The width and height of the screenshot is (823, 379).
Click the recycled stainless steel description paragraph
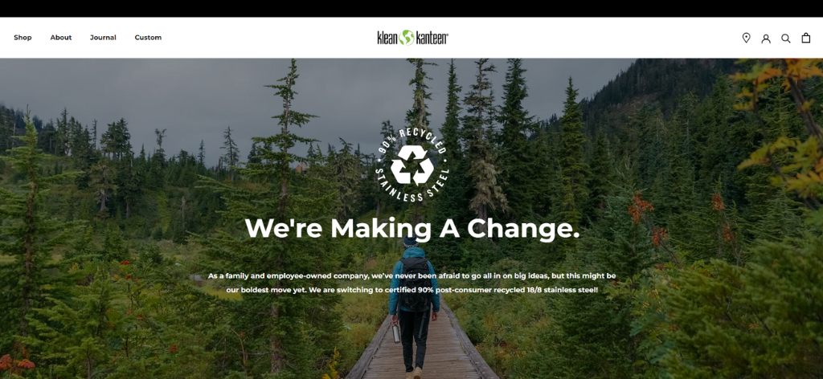[412, 283]
